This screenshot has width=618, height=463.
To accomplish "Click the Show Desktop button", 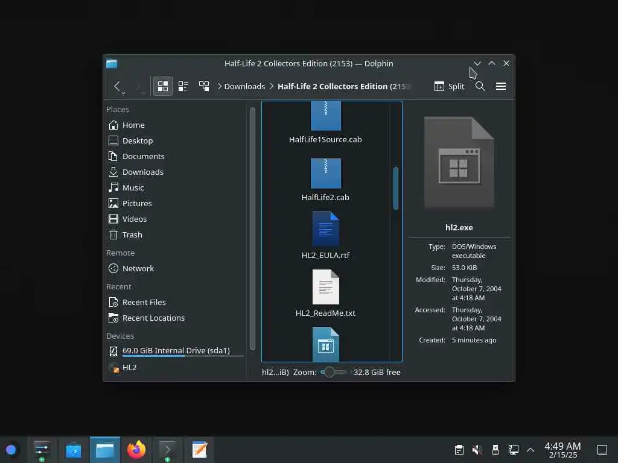I will (602, 450).
